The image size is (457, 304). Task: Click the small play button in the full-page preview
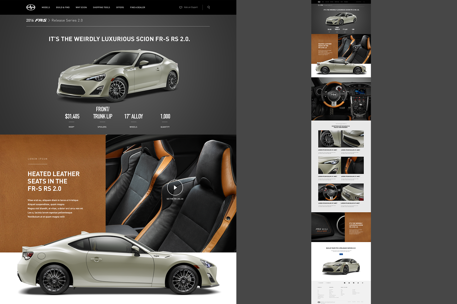click(x=355, y=47)
